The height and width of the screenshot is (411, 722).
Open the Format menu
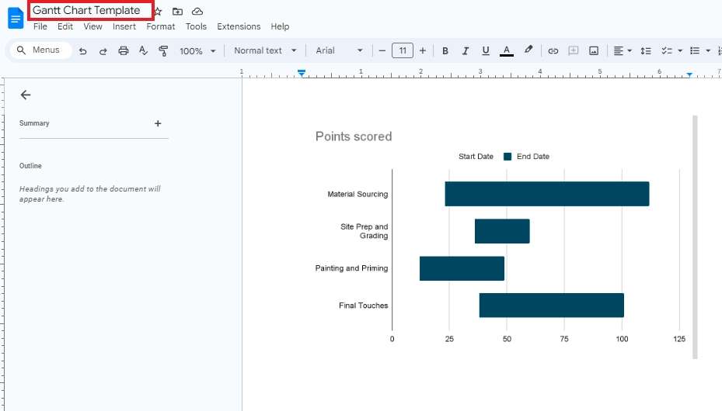point(161,26)
